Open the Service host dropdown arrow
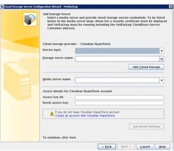Viewport: 174px width, 151px height. pos(162,51)
